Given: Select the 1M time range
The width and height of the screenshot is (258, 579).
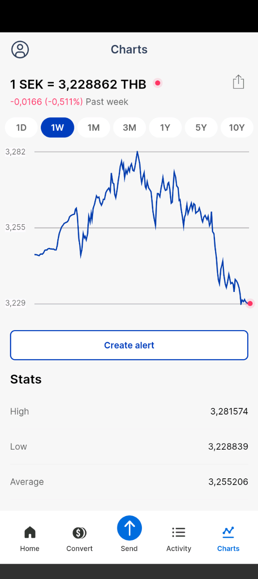Looking at the screenshot, I should [94, 128].
